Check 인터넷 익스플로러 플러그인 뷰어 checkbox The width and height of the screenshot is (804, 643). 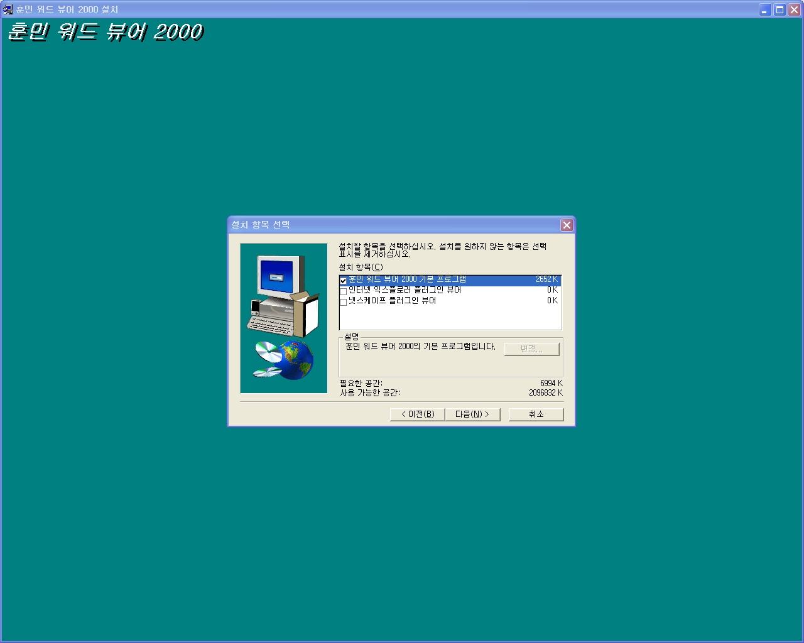(x=343, y=291)
